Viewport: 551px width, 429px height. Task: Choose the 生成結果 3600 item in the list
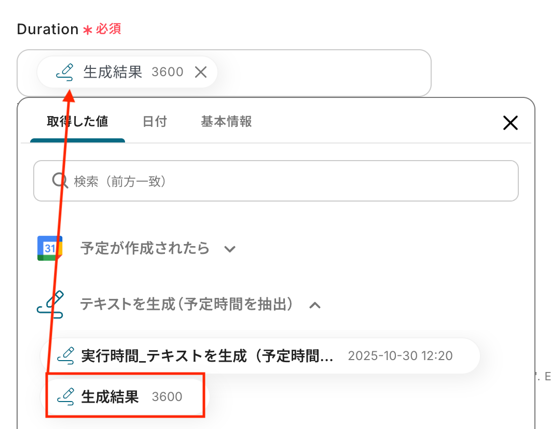coord(125,397)
